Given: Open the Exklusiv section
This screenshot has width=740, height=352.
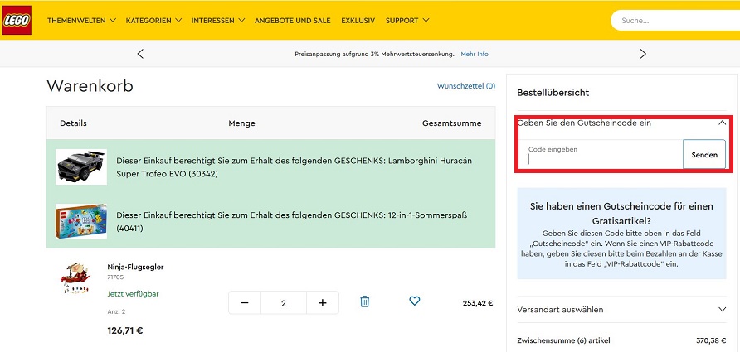Looking at the screenshot, I should [358, 21].
